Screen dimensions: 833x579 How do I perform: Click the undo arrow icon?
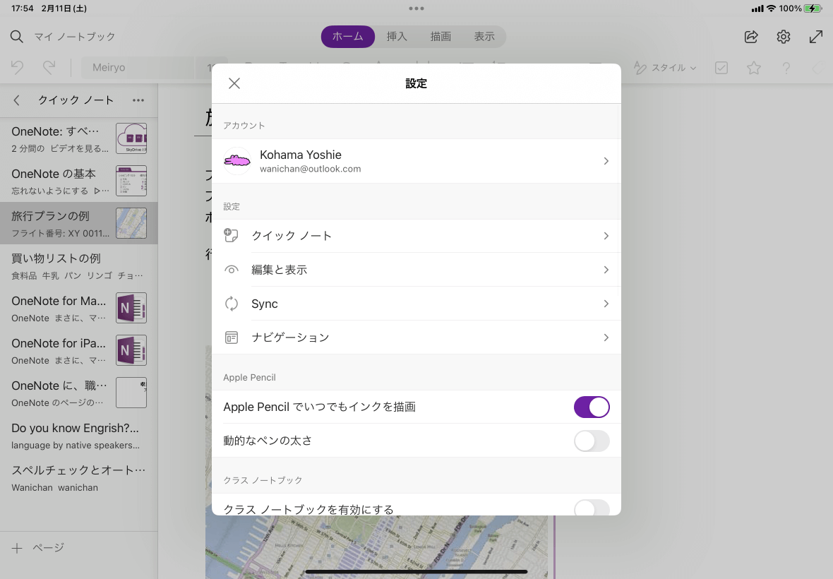point(17,68)
